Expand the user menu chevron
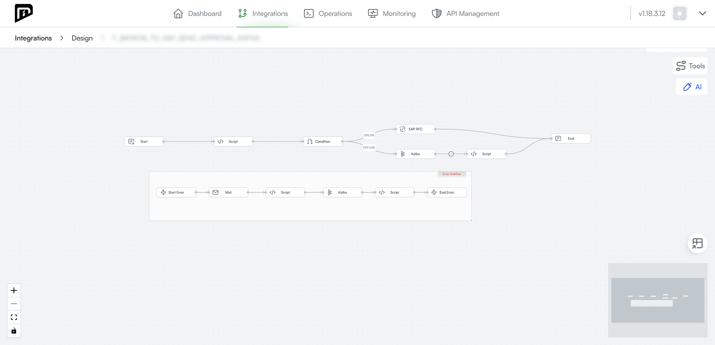The image size is (715, 345). pos(703,13)
